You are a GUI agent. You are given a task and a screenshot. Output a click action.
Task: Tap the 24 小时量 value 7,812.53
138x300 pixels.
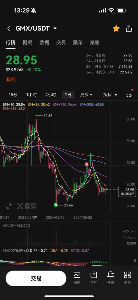point(126,66)
